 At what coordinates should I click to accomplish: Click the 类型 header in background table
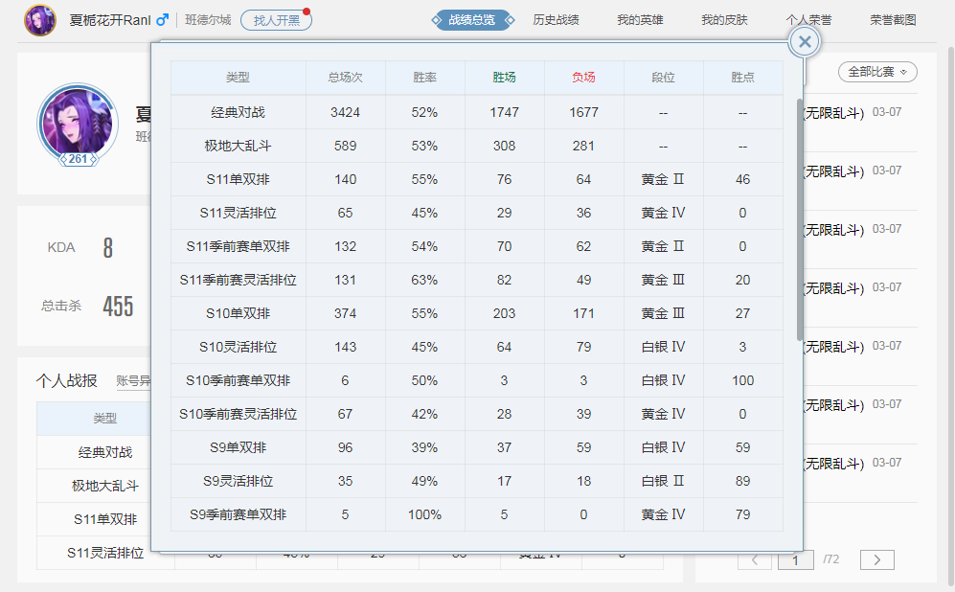104,419
